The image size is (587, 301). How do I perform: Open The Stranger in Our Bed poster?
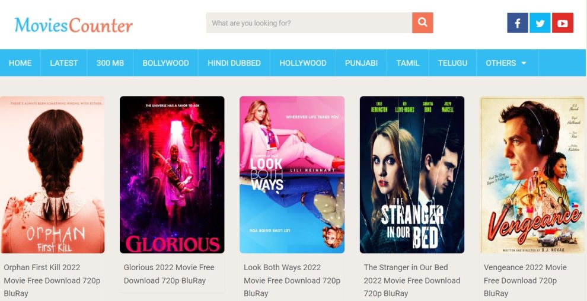pos(412,175)
